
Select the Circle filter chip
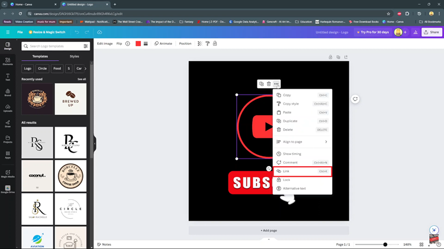[42, 69]
